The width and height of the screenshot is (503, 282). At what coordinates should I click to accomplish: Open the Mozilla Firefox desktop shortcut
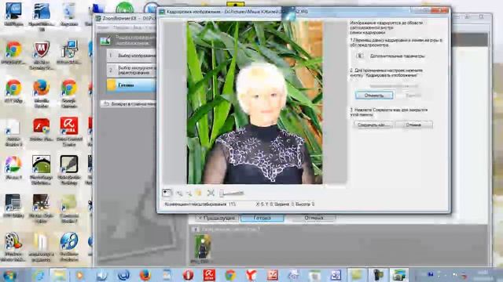coord(42,93)
